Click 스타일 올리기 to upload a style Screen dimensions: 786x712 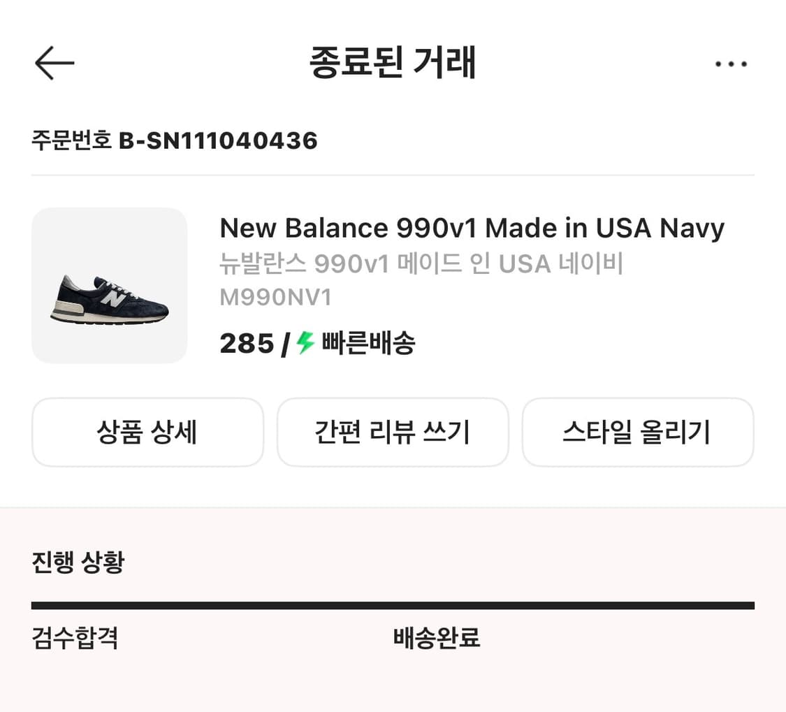point(638,432)
